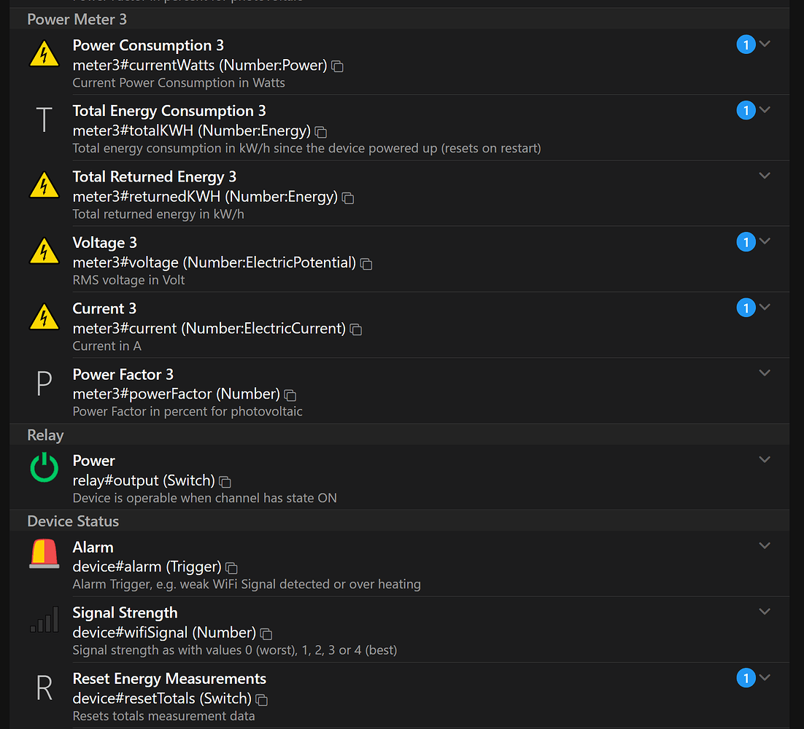Click the Alarm siren icon
804x729 pixels.
tap(44, 555)
